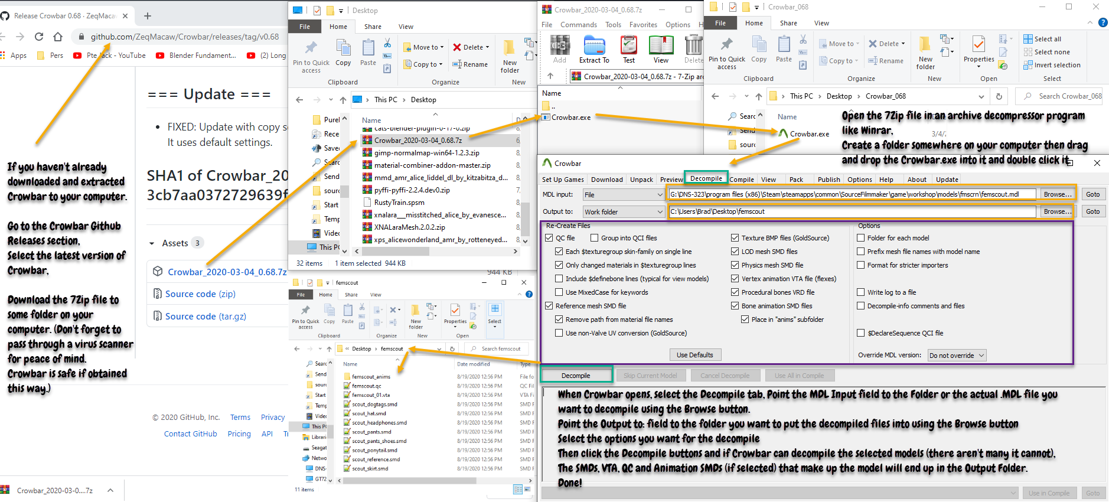Screen dimensions: 1109x502
Task: Toggle Physics mesh SMD file checkbox
Action: 735,265
